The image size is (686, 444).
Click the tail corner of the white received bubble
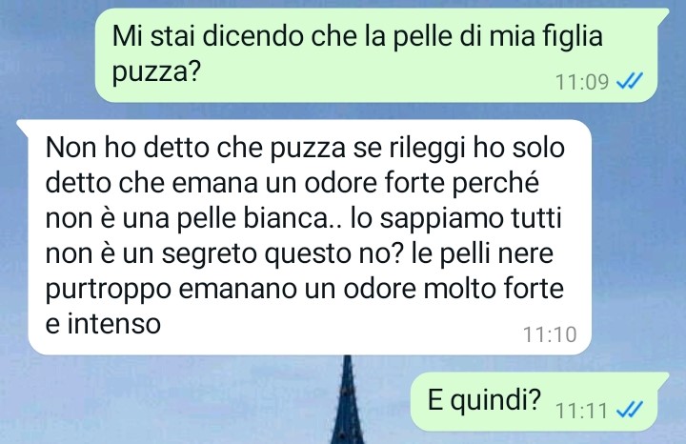click(x=23, y=125)
